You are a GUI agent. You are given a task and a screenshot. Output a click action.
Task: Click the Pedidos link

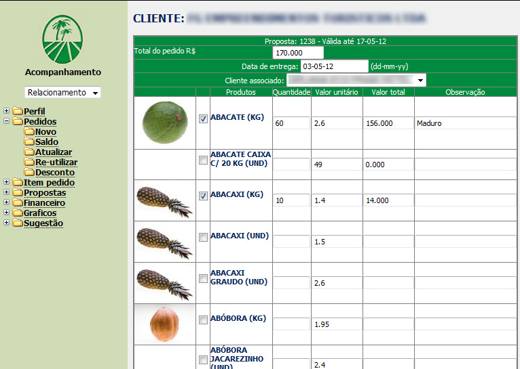40,122
